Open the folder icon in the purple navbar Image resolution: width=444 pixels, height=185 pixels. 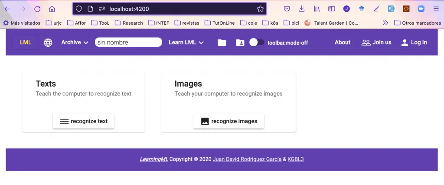(x=222, y=42)
